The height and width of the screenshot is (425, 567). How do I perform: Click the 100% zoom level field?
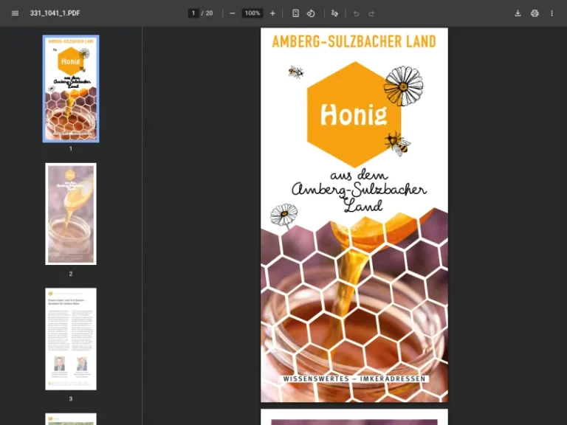coord(252,13)
